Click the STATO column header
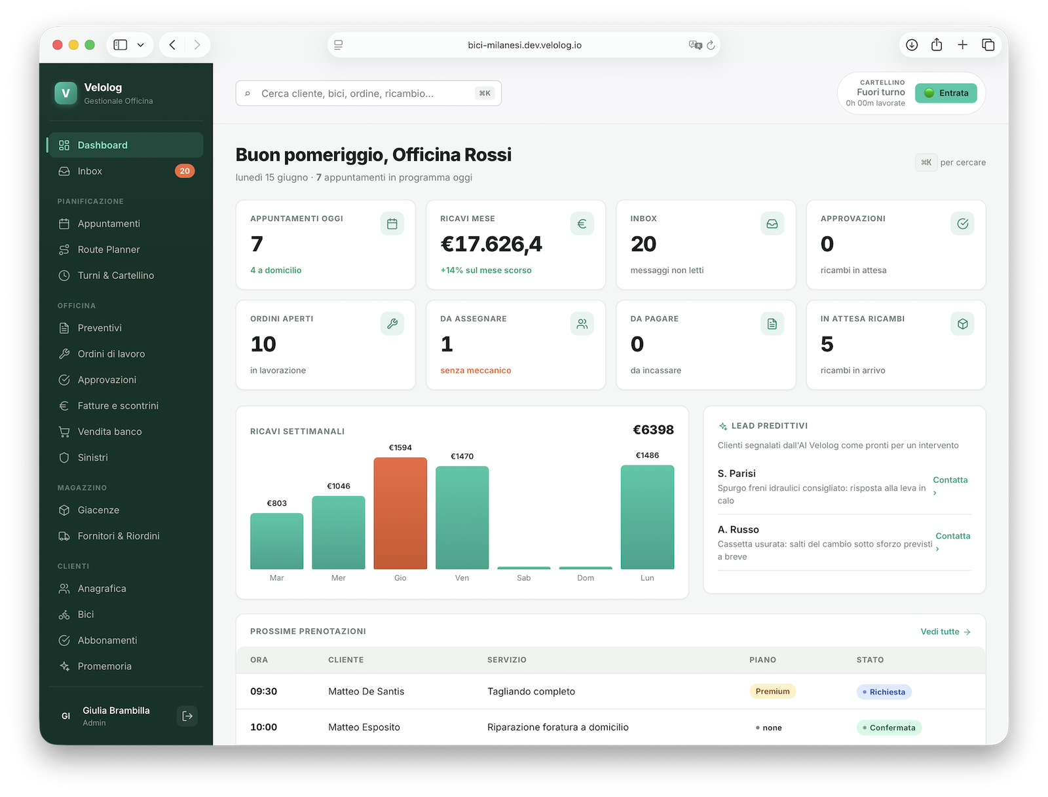This screenshot has height=797, width=1048. pos(870,660)
